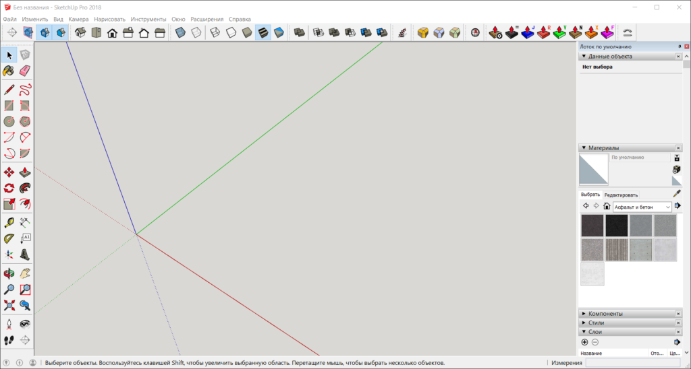Activate the Tape Measure tool
Screen dimensions: 691x369
(x=9, y=222)
